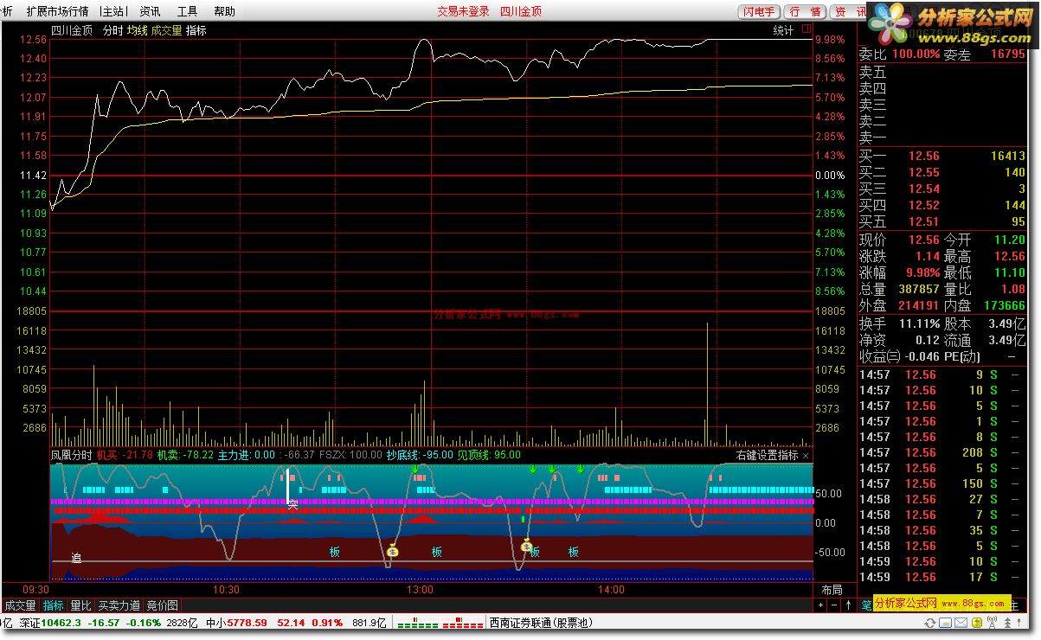
Task: Click 总量 value 387857
Action: tap(919, 290)
